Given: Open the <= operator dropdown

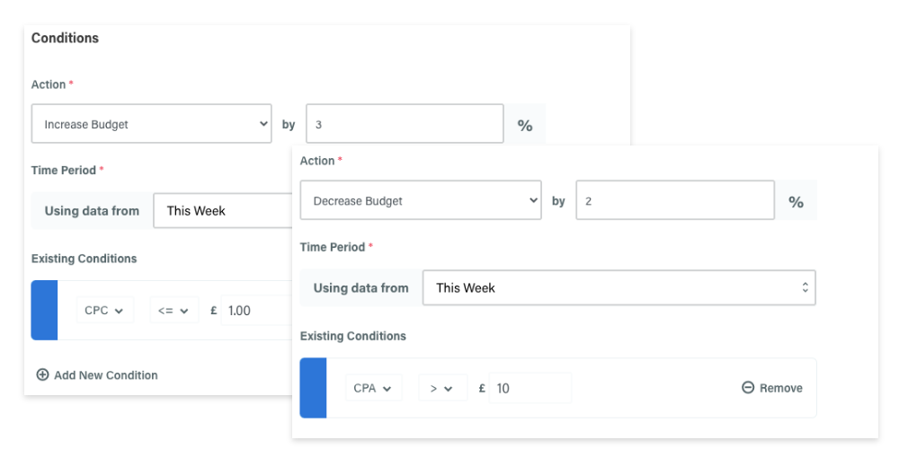Looking at the screenshot, I should click(x=174, y=310).
